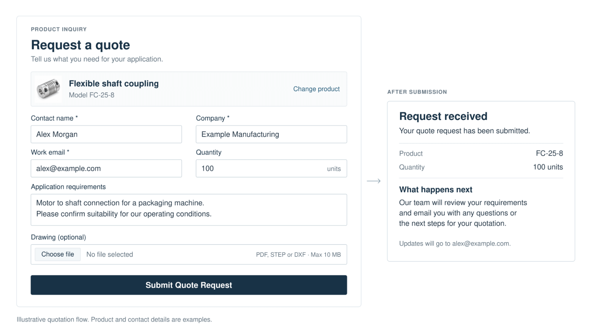Viewport: 594px width, 334px height.
Task: Click the 'Company *' label
Action: (212, 118)
